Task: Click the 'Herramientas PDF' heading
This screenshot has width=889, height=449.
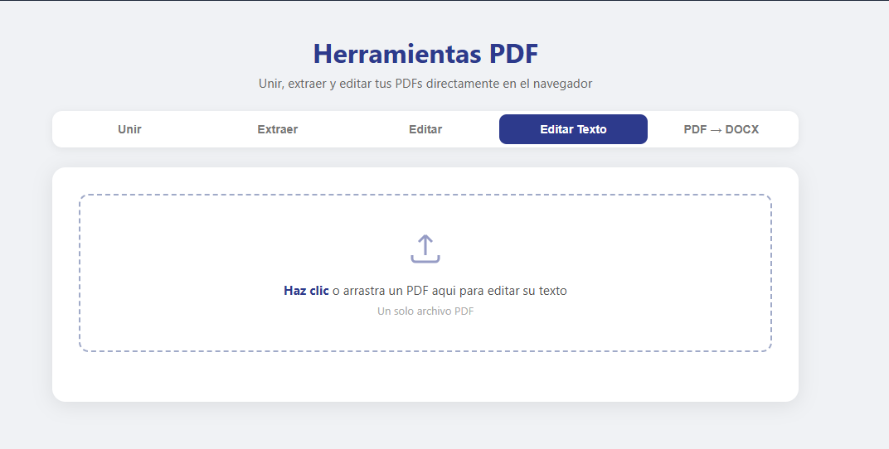Action: [x=425, y=54]
